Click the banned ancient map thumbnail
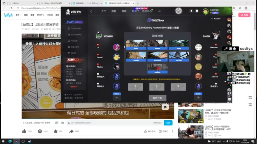257x144 pixels. [157, 68]
